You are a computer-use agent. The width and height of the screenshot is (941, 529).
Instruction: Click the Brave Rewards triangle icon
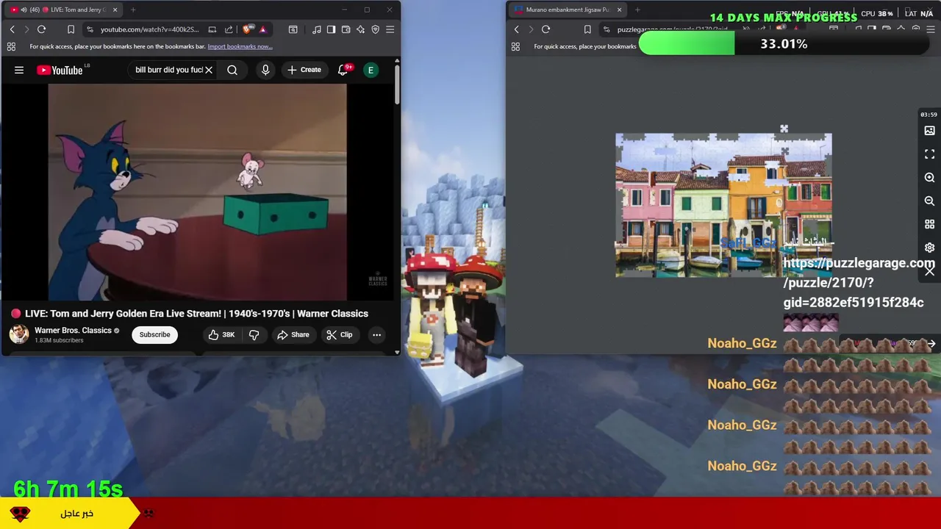pyautogui.click(x=262, y=29)
